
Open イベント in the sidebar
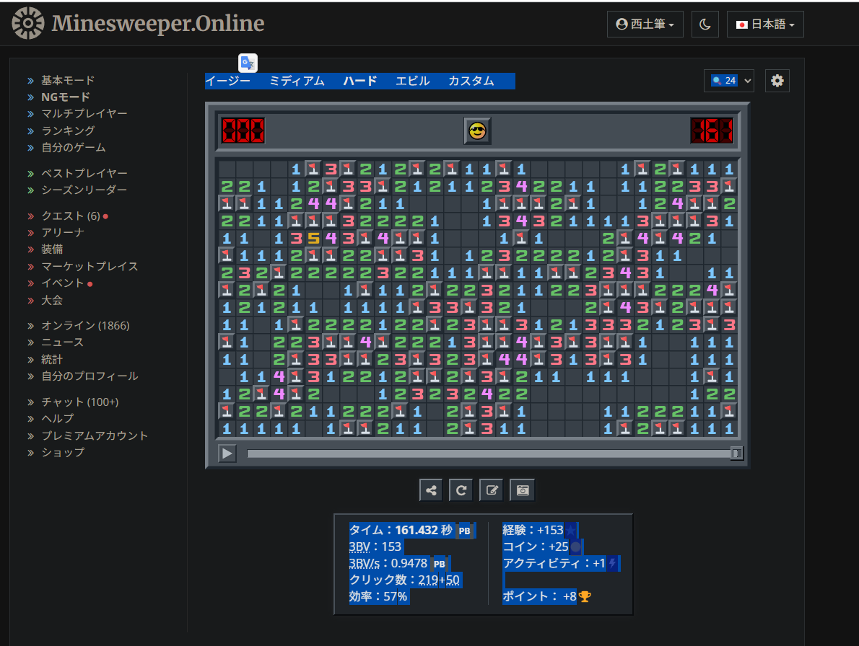click(63, 283)
